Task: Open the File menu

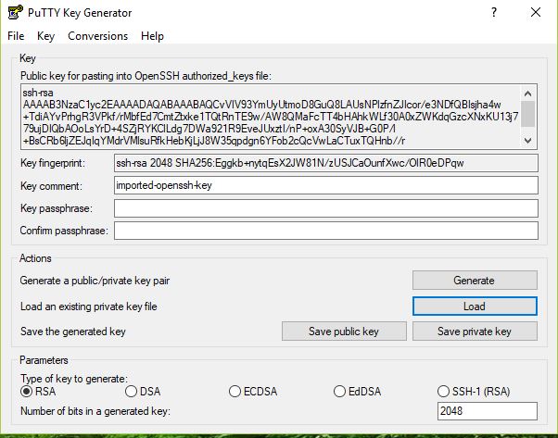Action: [x=16, y=36]
